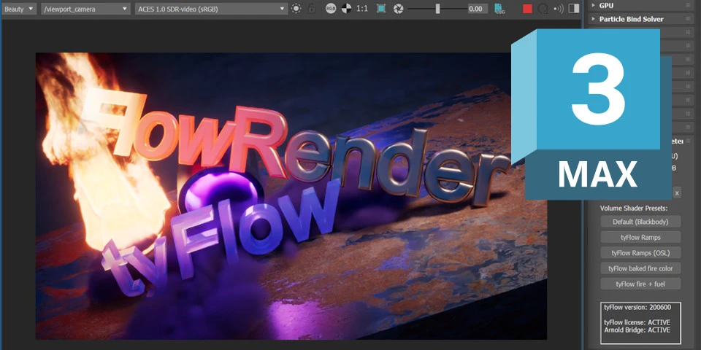Viewport: 701px width, 350px height.
Task: Click the dashed circle icon in toolbar
Action: [x=296, y=9]
